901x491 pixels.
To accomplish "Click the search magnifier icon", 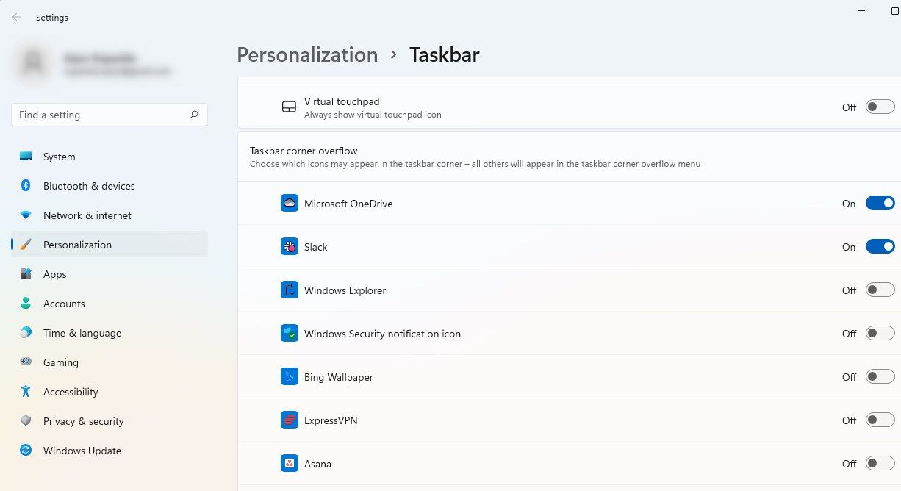I will pyautogui.click(x=194, y=115).
